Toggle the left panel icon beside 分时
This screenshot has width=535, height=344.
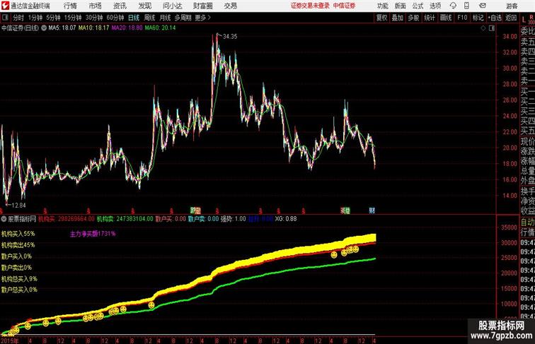point(5,18)
